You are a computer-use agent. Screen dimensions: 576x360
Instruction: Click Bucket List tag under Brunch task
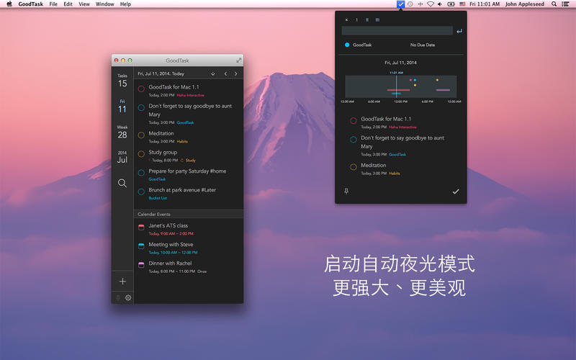[158, 198]
